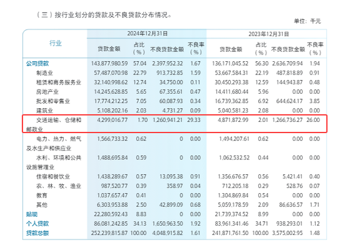
Task: Click the 教育 row label
Action: click(42, 196)
